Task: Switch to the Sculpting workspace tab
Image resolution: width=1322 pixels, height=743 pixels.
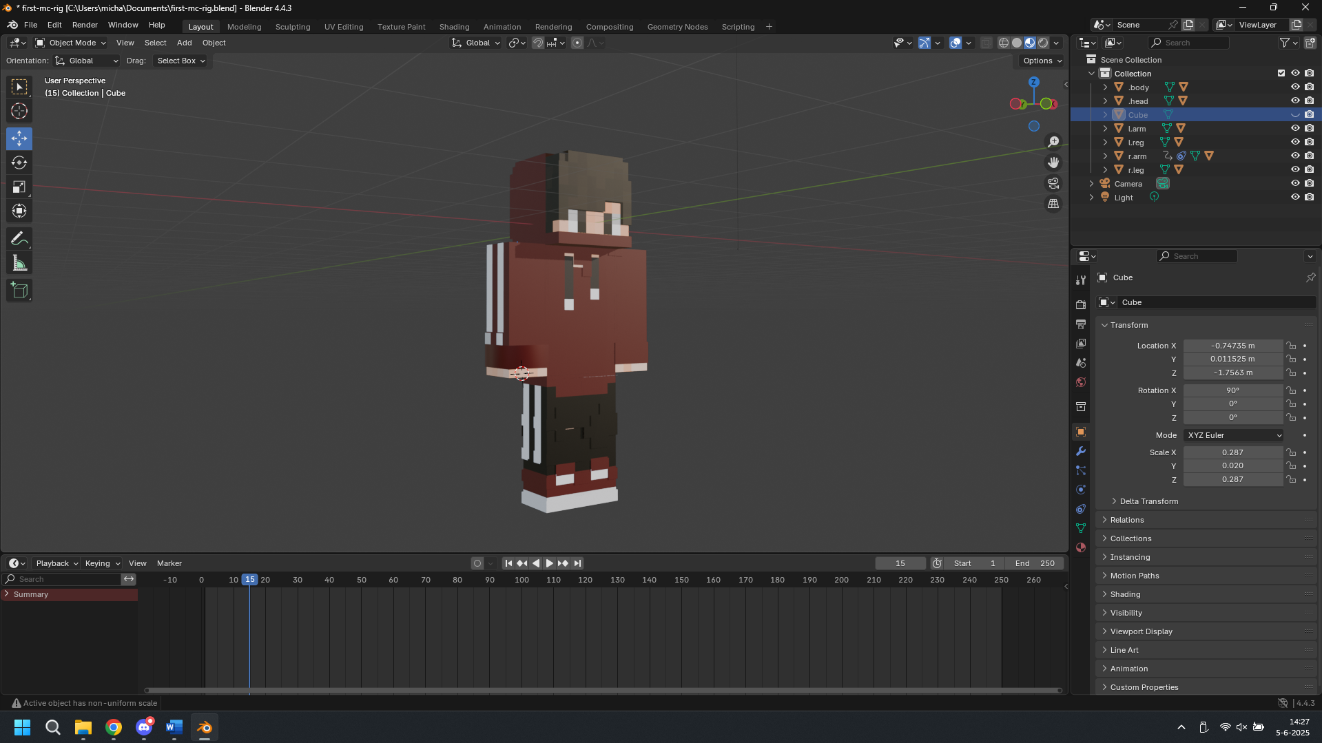Action: (x=293, y=27)
